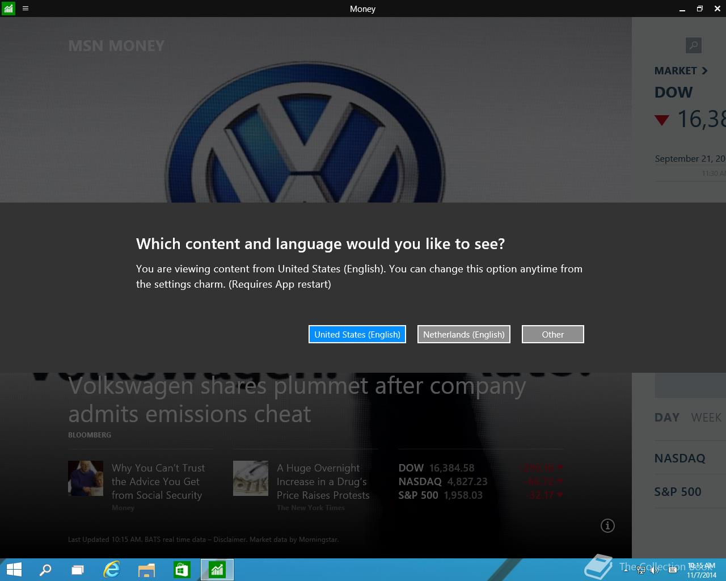Click the Money app taskbar button

tap(217, 570)
